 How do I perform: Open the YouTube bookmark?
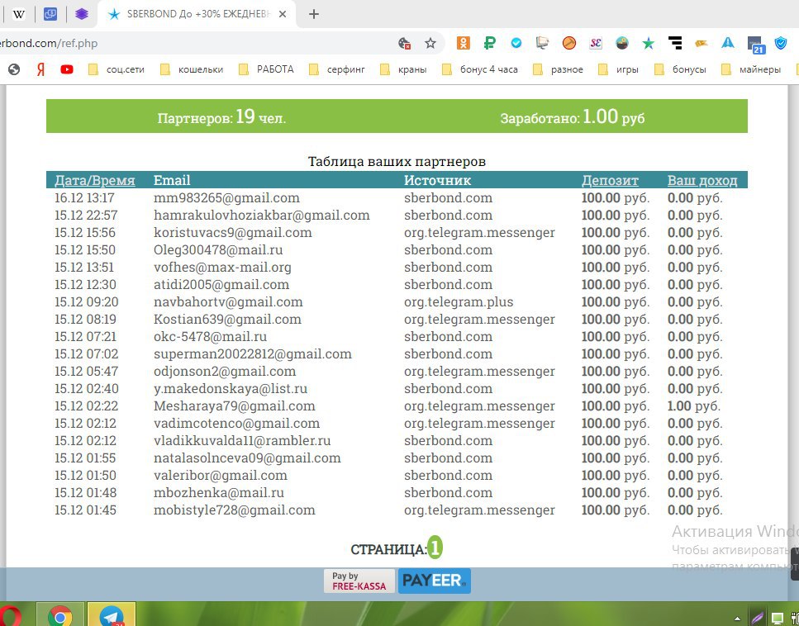coord(67,69)
